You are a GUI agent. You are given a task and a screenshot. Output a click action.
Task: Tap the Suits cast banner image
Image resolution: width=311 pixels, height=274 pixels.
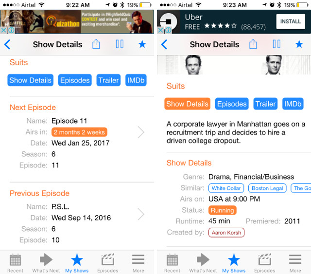point(234,65)
